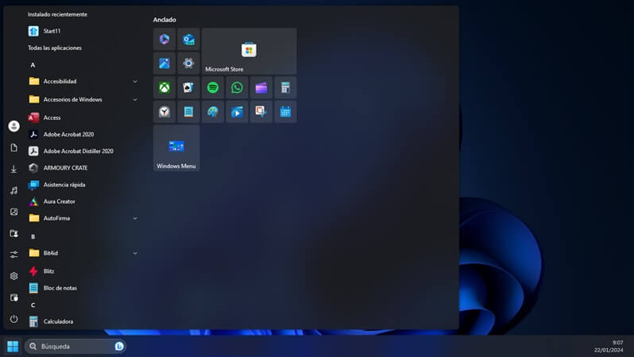Viewport: 634px width, 357px height.
Task: Open personal folder icon in sidebar
Action: coord(14,233)
